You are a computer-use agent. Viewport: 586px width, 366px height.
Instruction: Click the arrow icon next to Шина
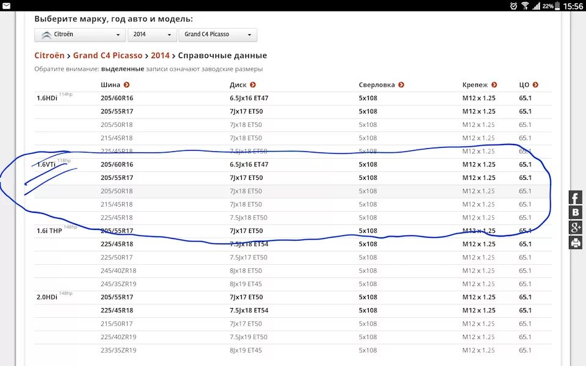pyautogui.click(x=127, y=85)
